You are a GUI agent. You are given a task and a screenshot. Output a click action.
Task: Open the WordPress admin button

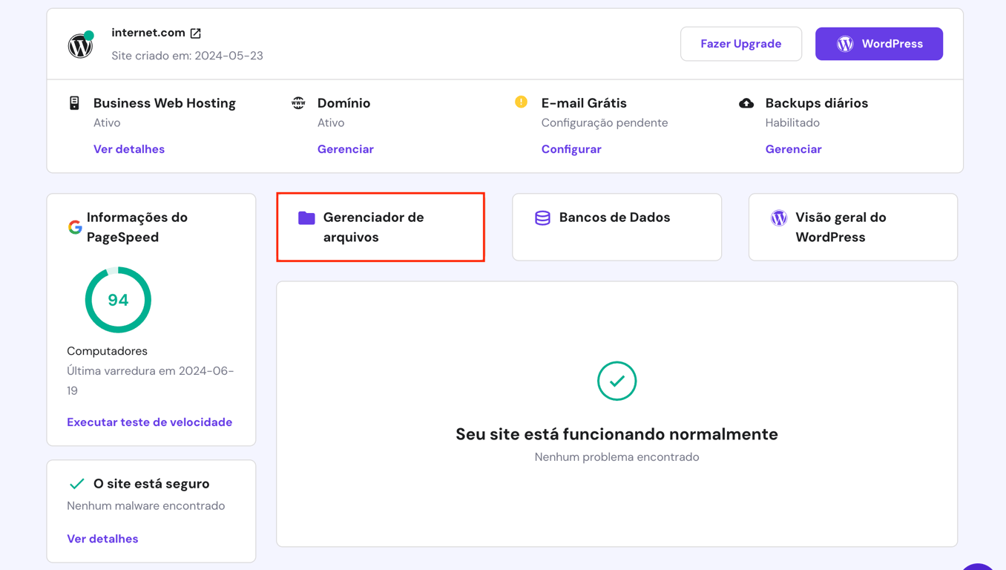878,44
